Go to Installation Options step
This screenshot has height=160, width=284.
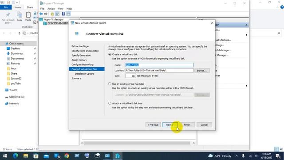[84, 74]
